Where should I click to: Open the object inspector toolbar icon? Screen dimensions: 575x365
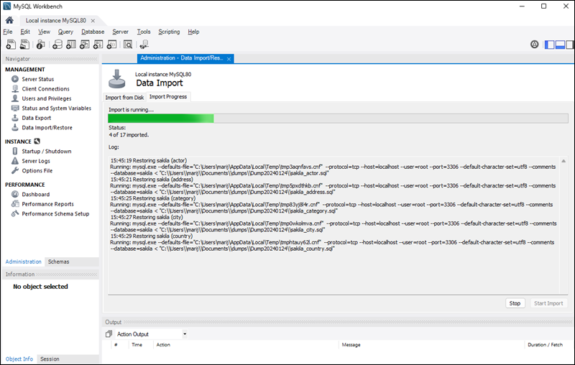coord(41,45)
